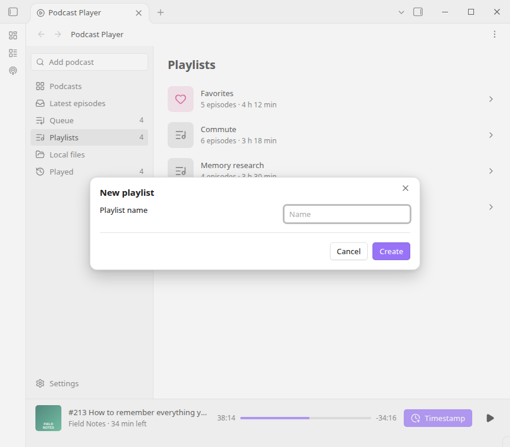Open the Queue section
The height and width of the screenshot is (447, 510).
(x=90, y=120)
